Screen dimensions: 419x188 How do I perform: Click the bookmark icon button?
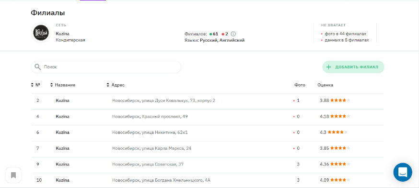click(x=13, y=175)
